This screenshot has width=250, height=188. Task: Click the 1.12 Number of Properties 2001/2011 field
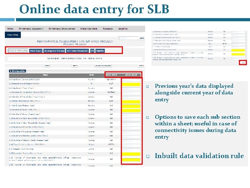[131, 128]
